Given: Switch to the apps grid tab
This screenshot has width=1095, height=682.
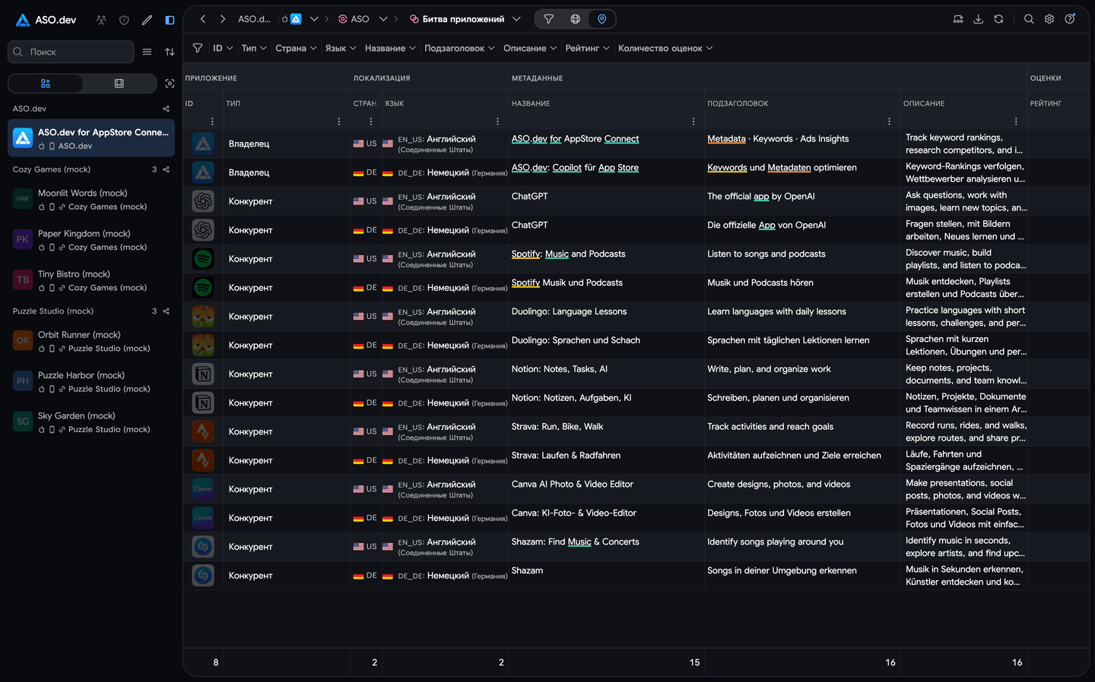Looking at the screenshot, I should pyautogui.click(x=46, y=84).
